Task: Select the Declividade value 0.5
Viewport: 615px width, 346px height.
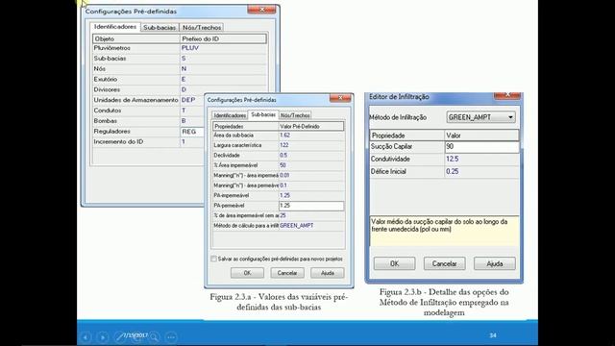Action: tap(283, 156)
